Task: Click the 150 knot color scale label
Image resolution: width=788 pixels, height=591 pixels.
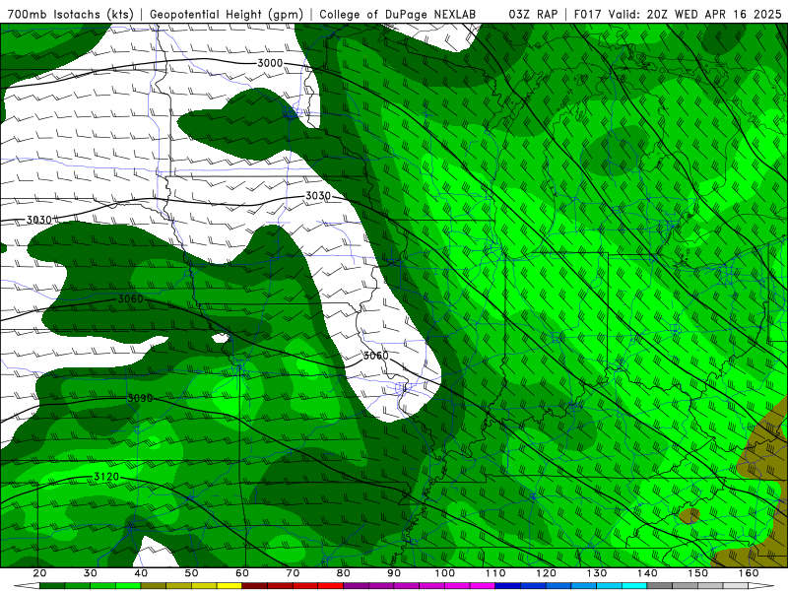Action: pyautogui.click(x=698, y=573)
